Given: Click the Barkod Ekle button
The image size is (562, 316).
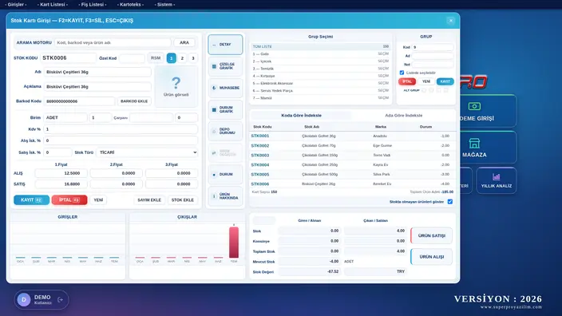Looking at the screenshot, I should point(134,101).
